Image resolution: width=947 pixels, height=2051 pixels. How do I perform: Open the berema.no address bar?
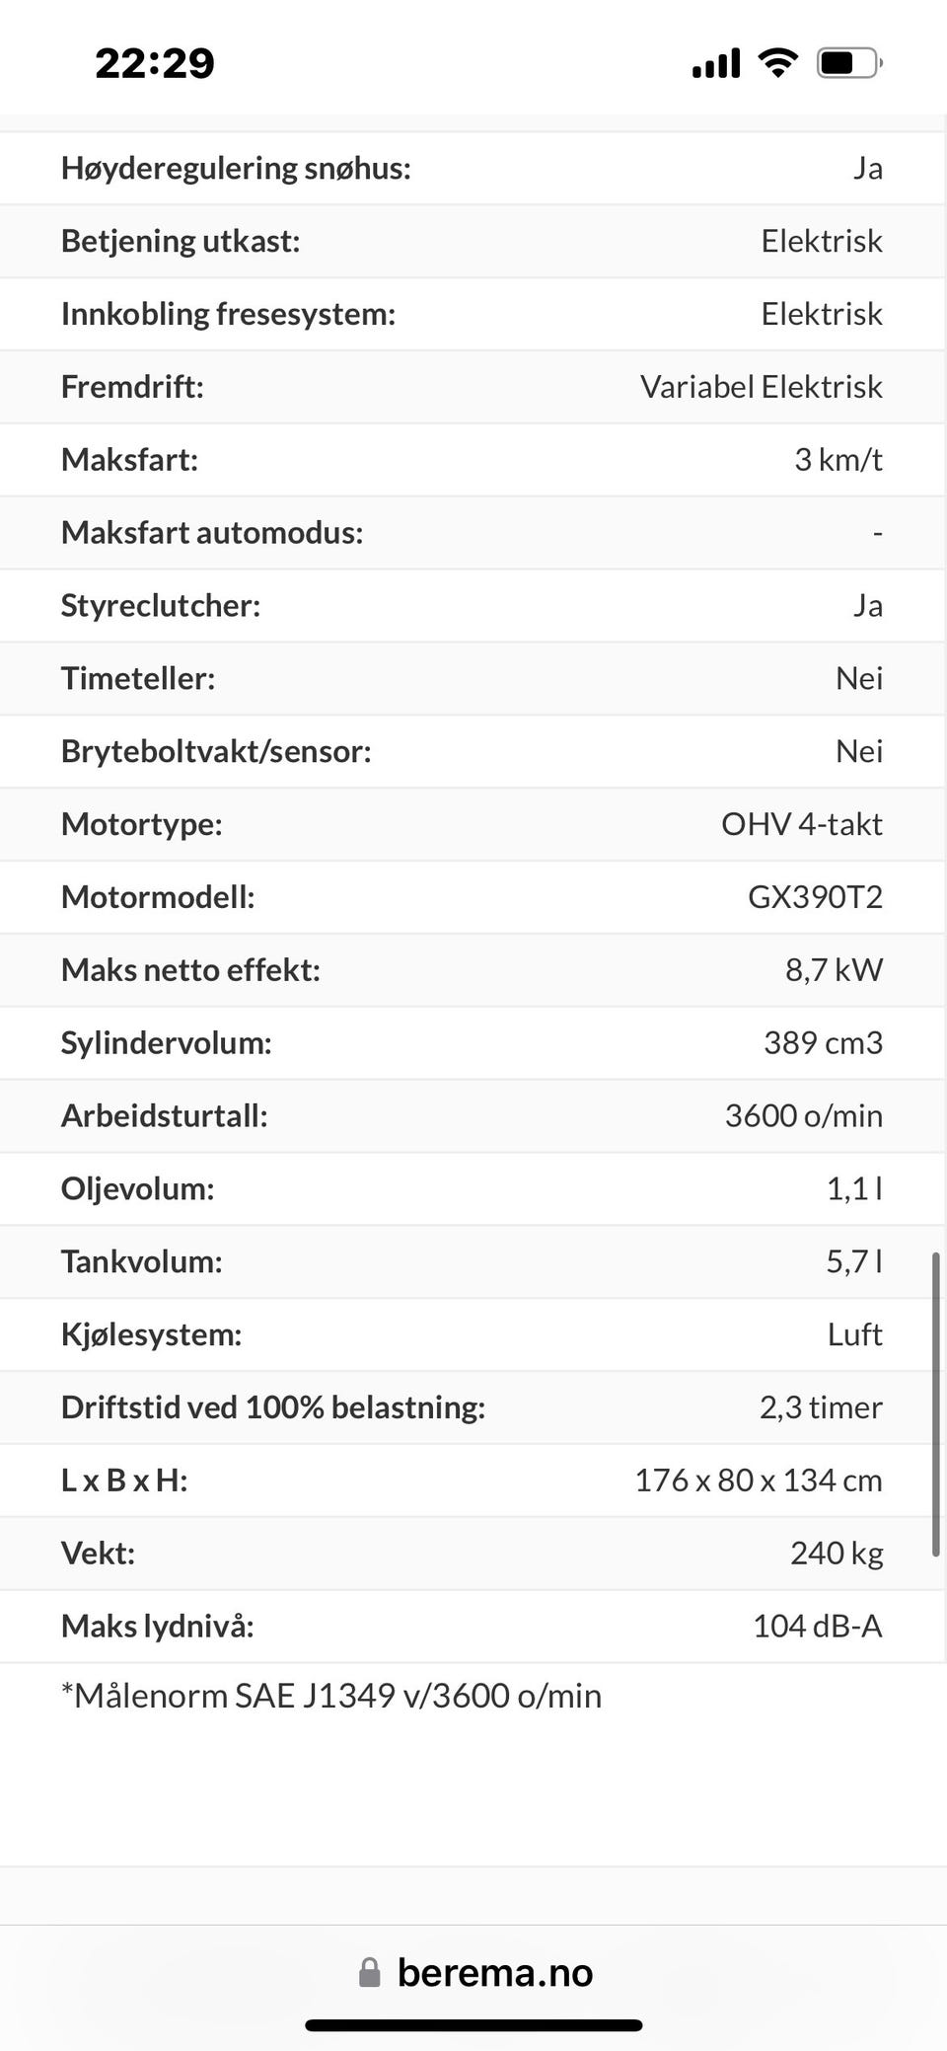494,1973
